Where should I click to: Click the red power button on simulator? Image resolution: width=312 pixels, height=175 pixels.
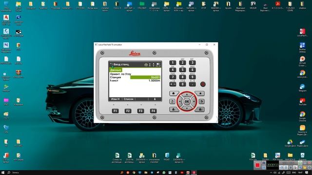tap(203, 84)
